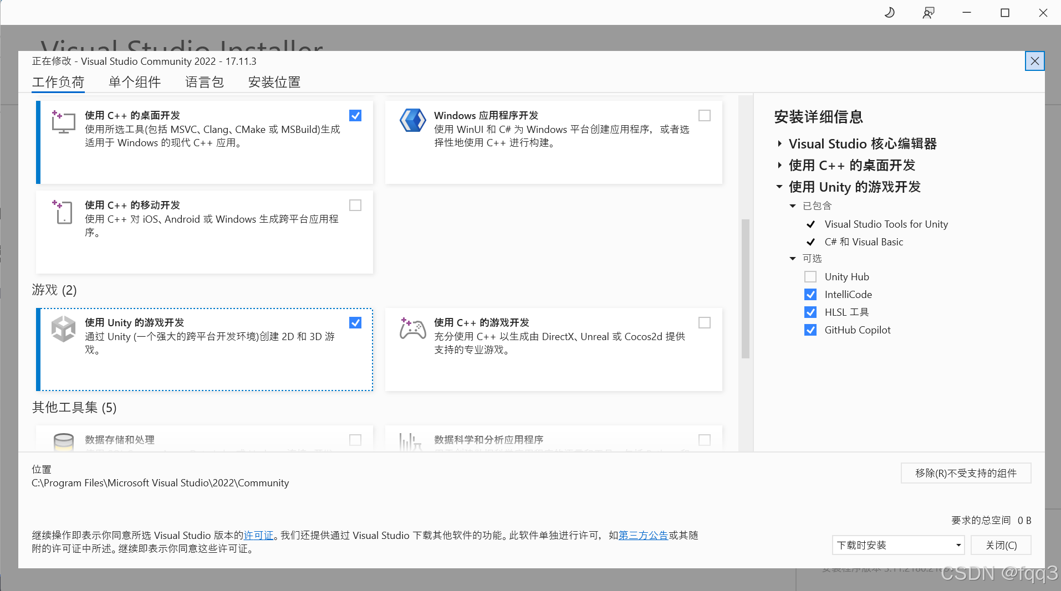1061x591 pixels.
Task: Click the 其他工具集 (5) section heading
Action: click(x=74, y=407)
